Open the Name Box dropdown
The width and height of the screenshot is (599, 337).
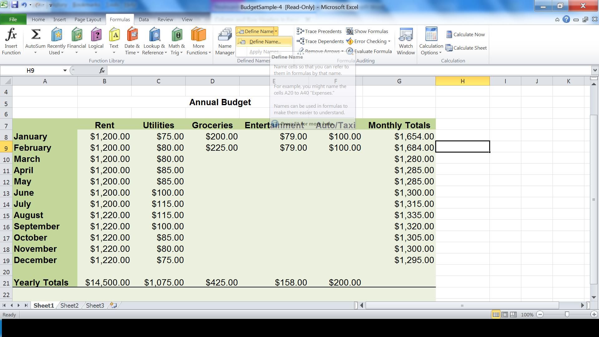(65, 71)
